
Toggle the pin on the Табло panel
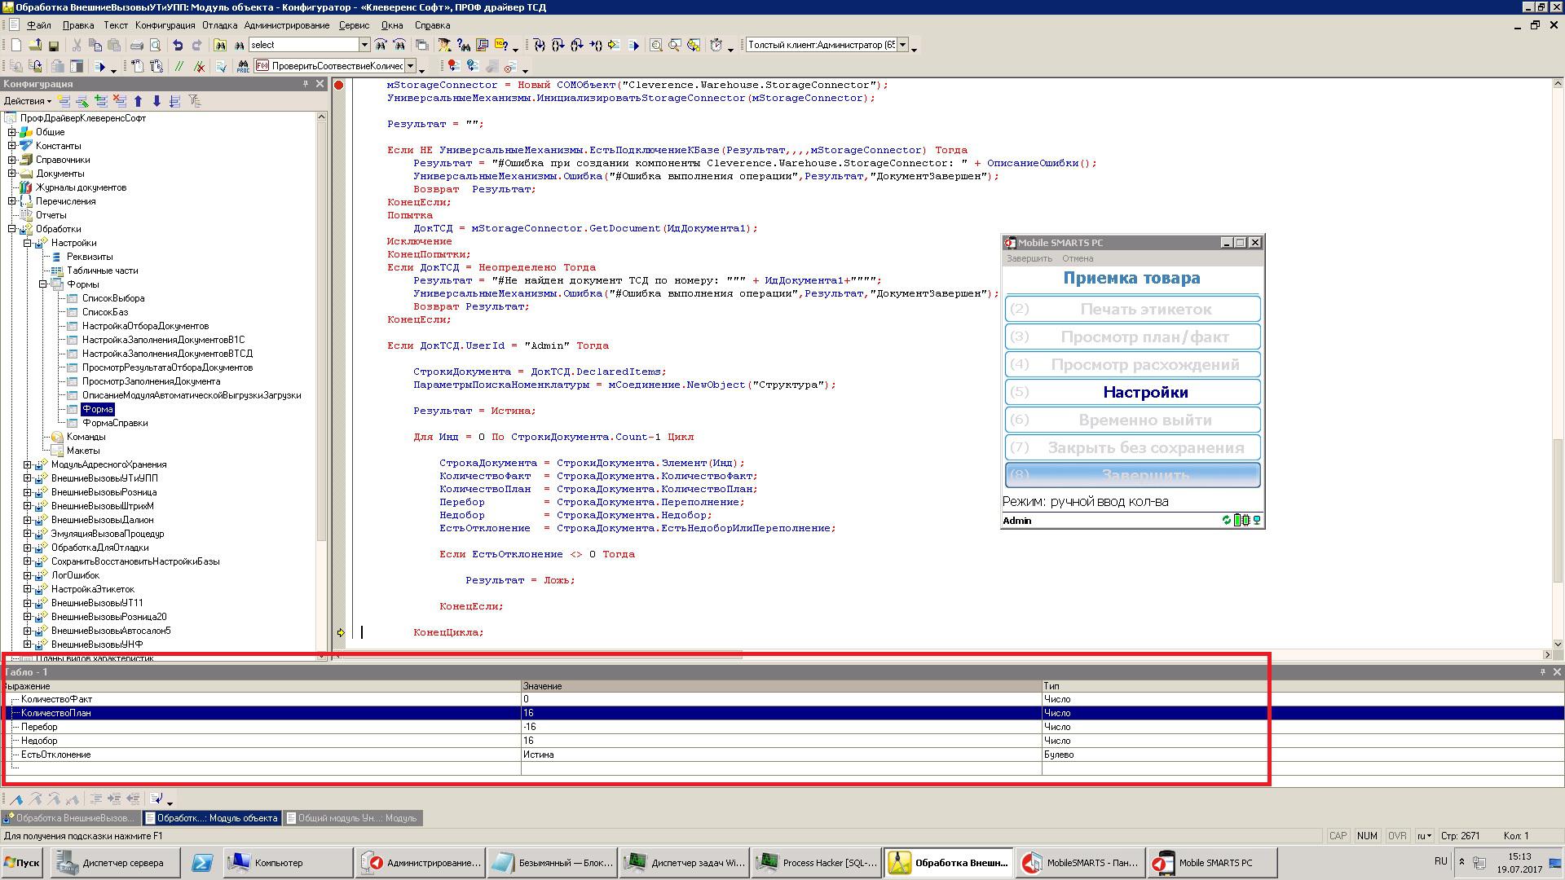tap(1542, 672)
